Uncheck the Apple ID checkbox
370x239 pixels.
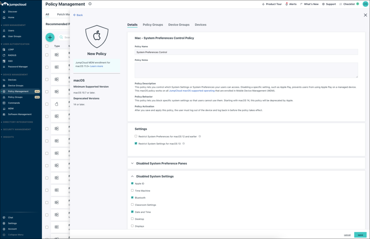[132, 183]
